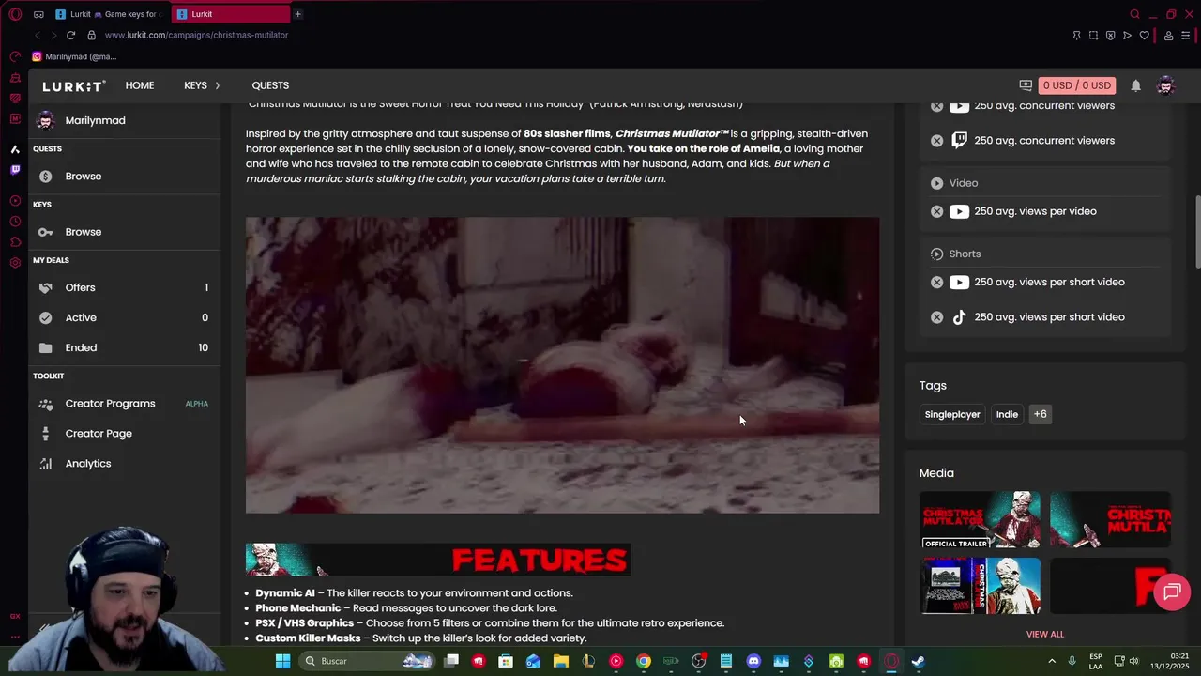
Task: Click the X beside TikTok 250 views per short
Action: pyautogui.click(x=936, y=317)
